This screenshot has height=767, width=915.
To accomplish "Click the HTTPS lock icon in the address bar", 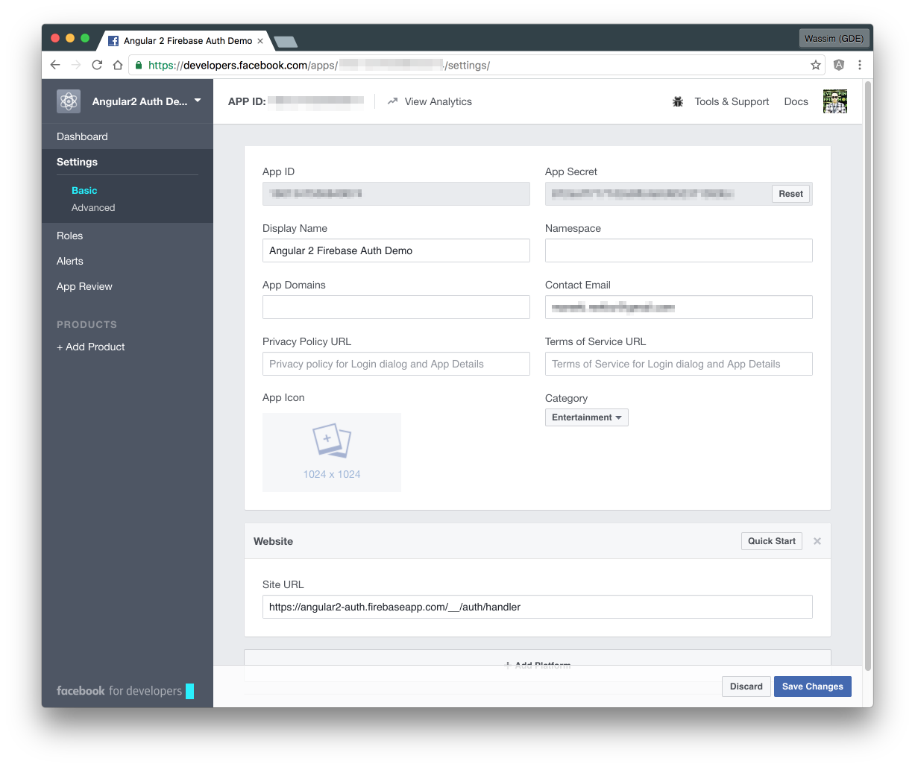I will click(139, 65).
